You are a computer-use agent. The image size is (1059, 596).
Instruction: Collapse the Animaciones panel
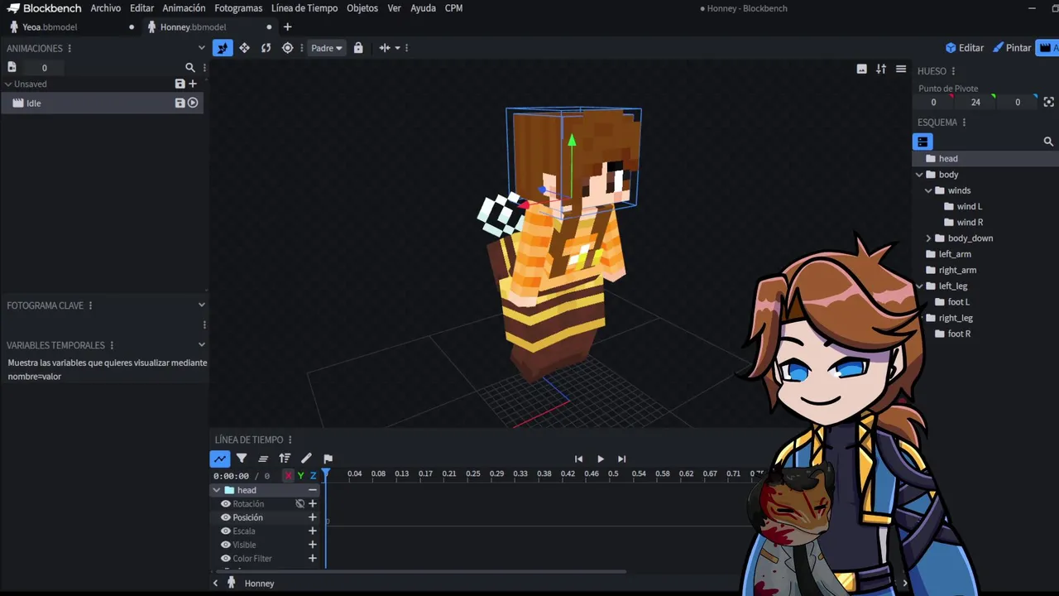pyautogui.click(x=201, y=48)
